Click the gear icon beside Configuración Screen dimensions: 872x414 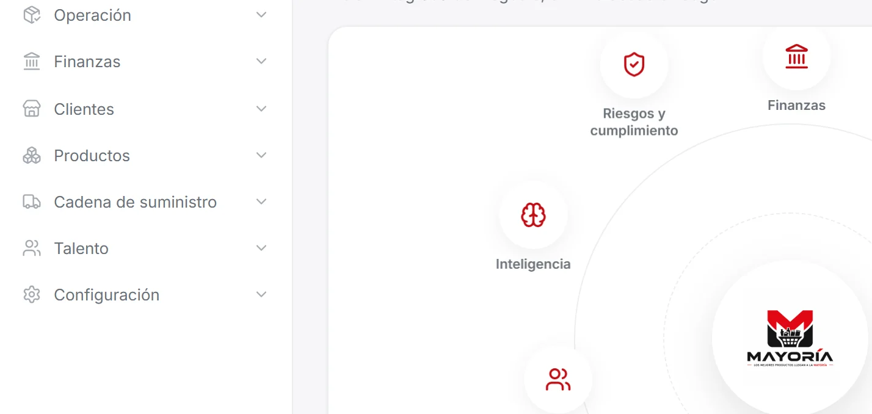[32, 294]
